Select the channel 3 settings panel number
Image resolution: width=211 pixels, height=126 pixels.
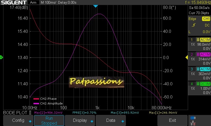point(192,69)
